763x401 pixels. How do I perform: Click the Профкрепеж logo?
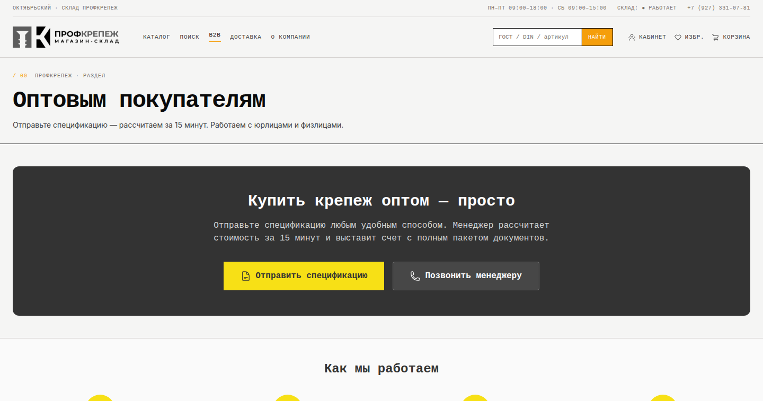coord(66,37)
